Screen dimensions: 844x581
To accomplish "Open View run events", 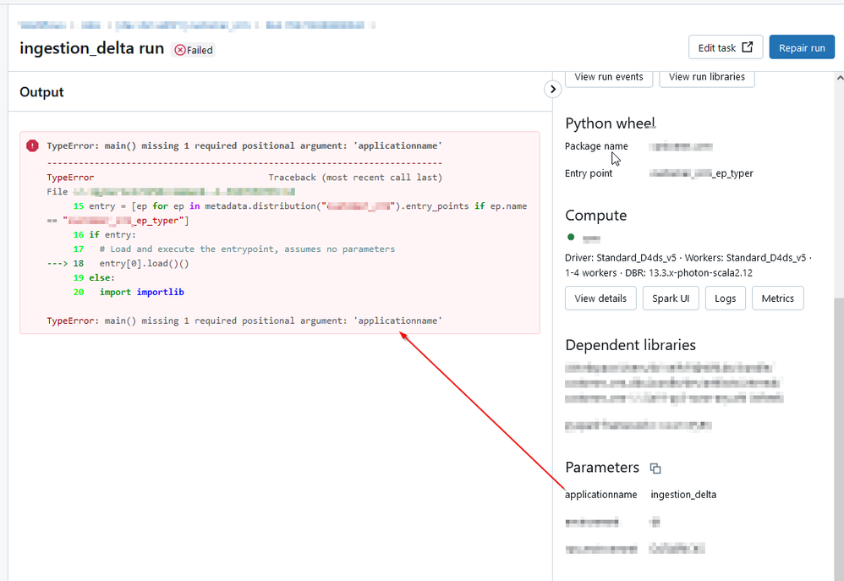I will 608,77.
